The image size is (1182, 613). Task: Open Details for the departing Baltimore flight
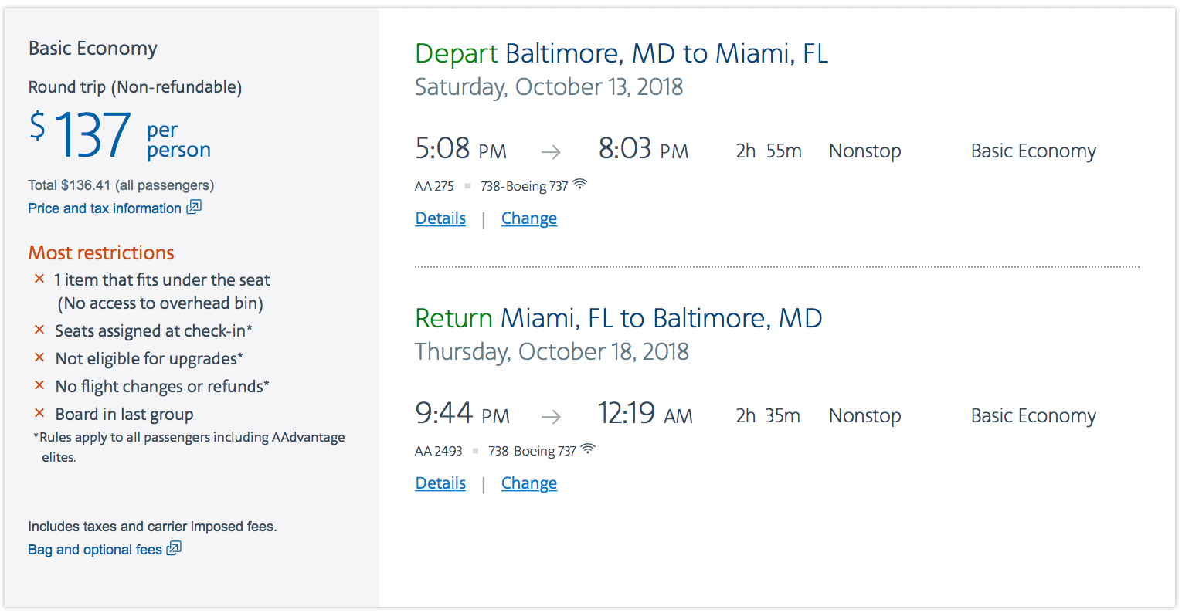coord(440,218)
